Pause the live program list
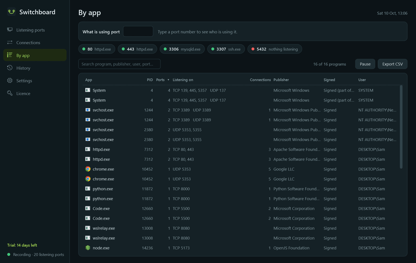Viewport: 416px width, 263px height. click(365, 64)
